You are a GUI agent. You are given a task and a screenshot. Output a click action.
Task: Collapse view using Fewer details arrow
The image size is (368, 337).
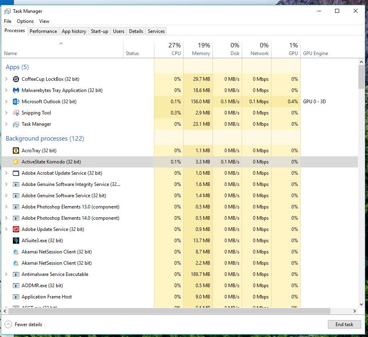(8, 325)
